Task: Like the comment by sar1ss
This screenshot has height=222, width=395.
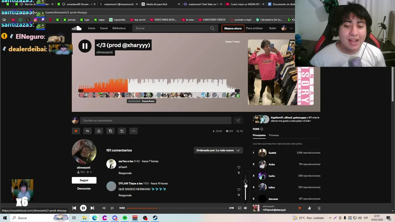Action: tap(239, 167)
